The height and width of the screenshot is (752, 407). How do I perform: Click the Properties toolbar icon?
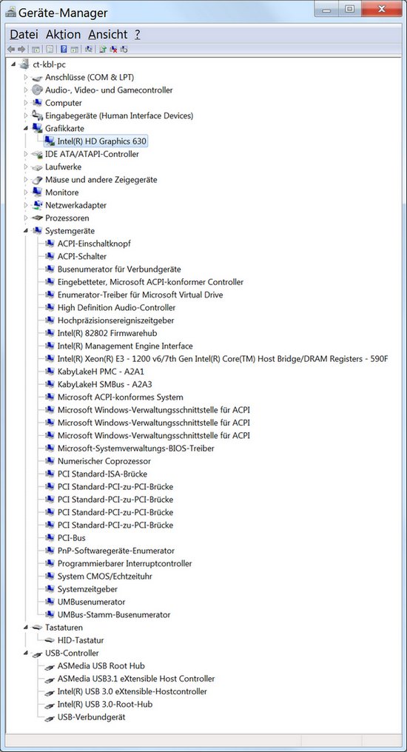[49, 49]
